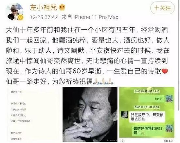Click the 12-25 07:42 post timestamp
This screenshot has height=143, width=180.
tap(44, 17)
